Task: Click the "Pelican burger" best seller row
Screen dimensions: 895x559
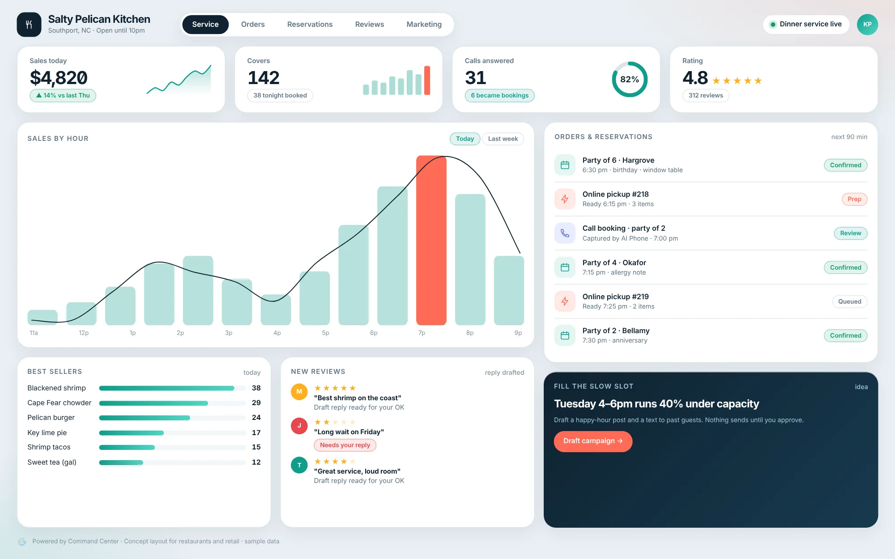Action: click(144, 418)
